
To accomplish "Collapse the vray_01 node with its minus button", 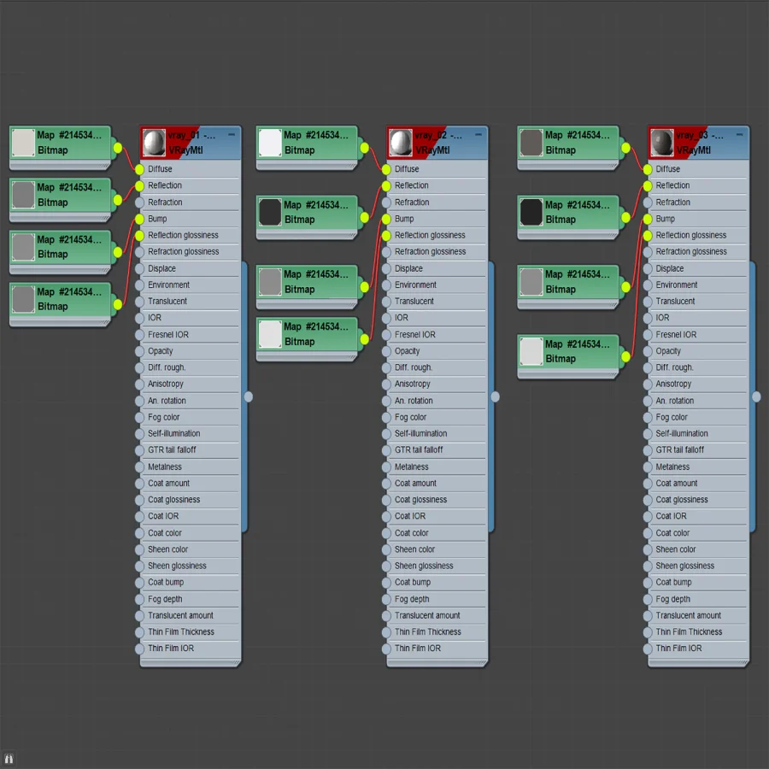I will [232, 134].
